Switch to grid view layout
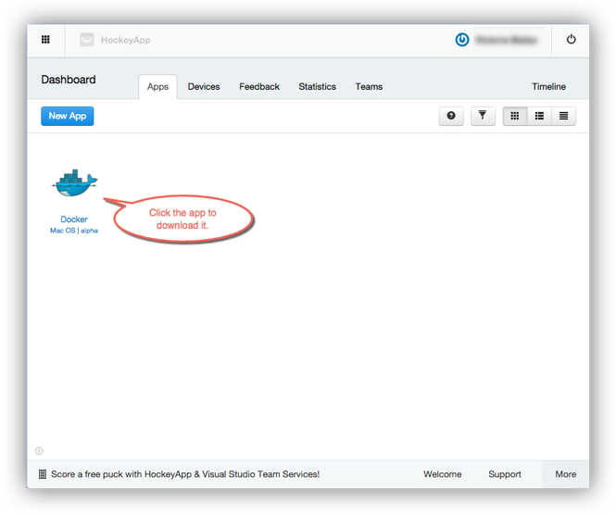616x515 pixels. pos(515,116)
